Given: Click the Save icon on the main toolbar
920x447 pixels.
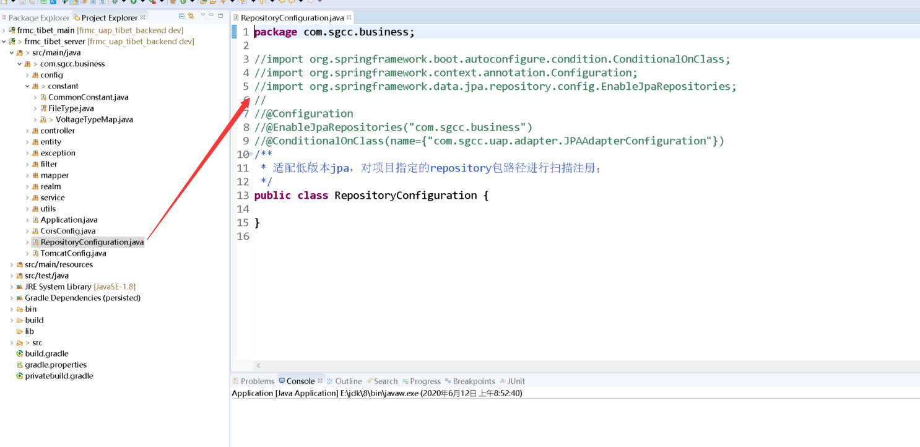Looking at the screenshot, I should (22, 3).
